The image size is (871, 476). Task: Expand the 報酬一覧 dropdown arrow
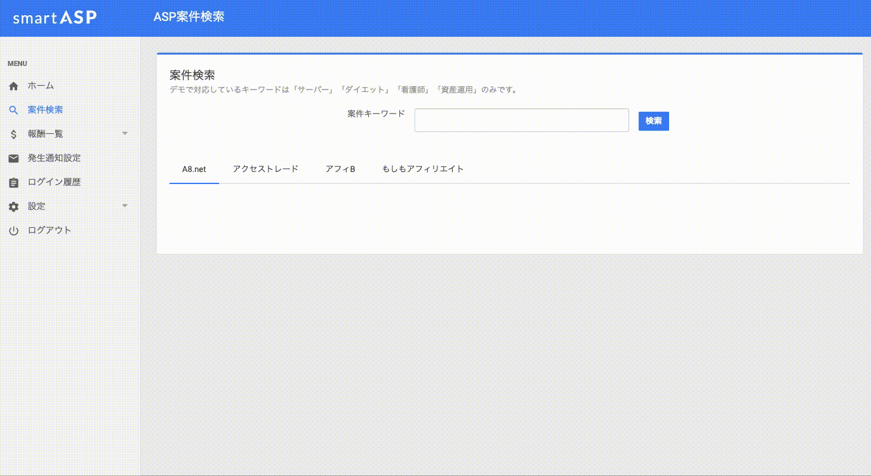(x=124, y=133)
